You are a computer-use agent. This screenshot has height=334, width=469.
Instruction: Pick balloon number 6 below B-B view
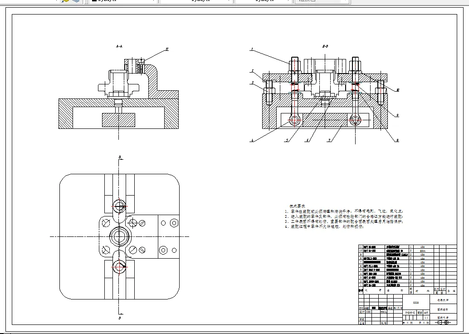pos(308,140)
